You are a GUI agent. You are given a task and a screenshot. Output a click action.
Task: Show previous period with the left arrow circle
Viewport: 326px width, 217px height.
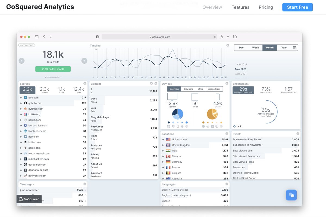21,61
